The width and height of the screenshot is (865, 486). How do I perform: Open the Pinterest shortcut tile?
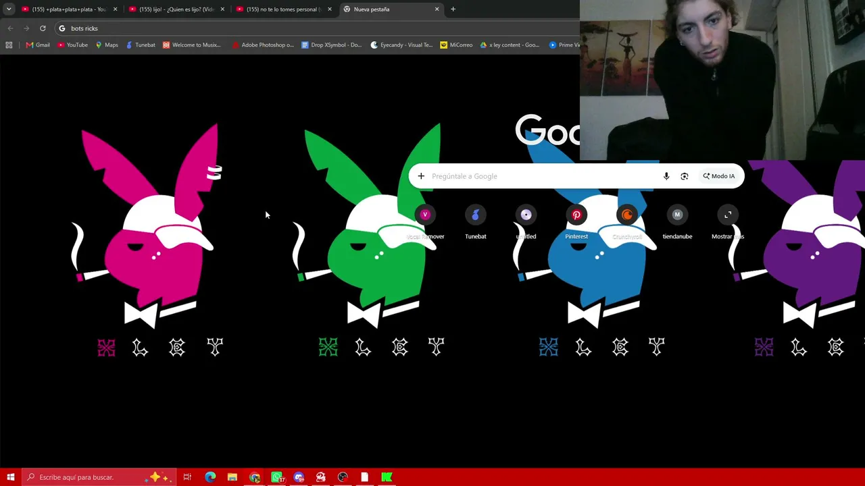576,222
